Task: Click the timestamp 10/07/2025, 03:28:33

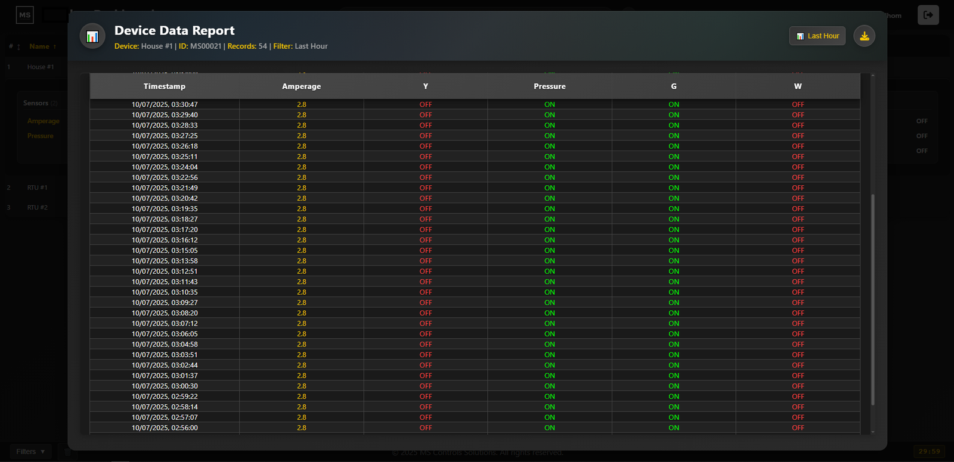Action: click(x=165, y=125)
